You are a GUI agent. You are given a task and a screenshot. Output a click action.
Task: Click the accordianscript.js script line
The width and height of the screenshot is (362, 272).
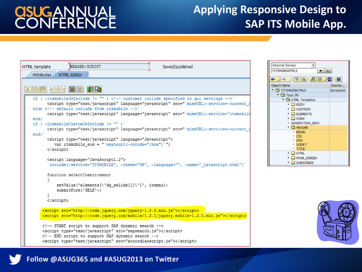(x=119, y=241)
